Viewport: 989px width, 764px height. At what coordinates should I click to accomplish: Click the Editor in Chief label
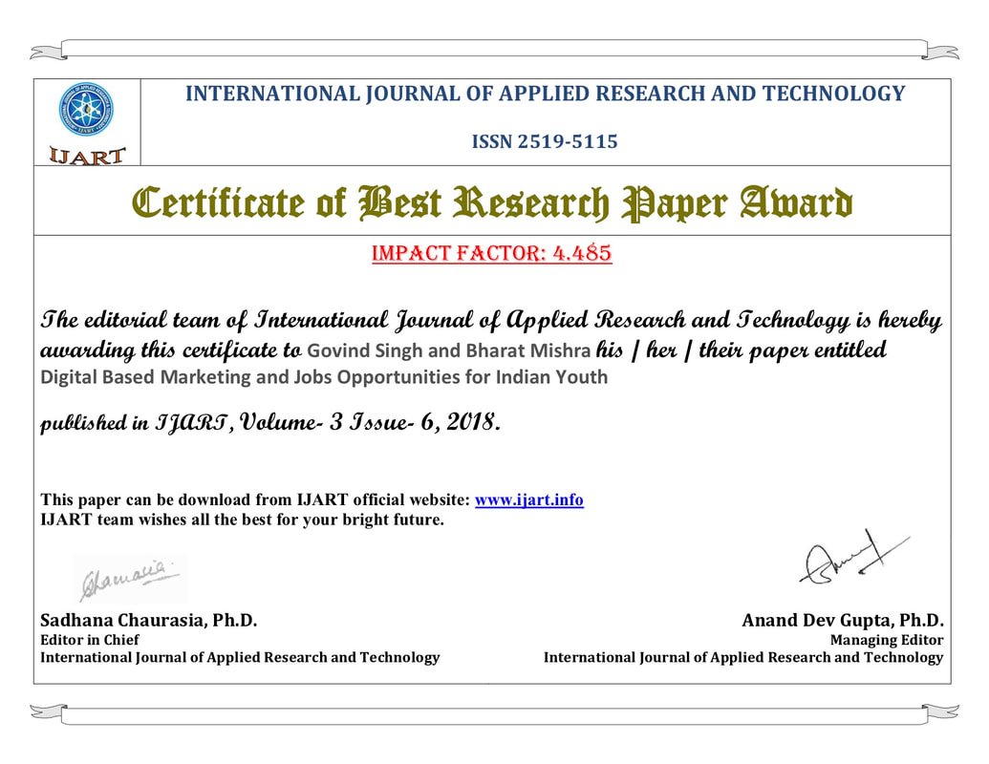[x=90, y=639]
